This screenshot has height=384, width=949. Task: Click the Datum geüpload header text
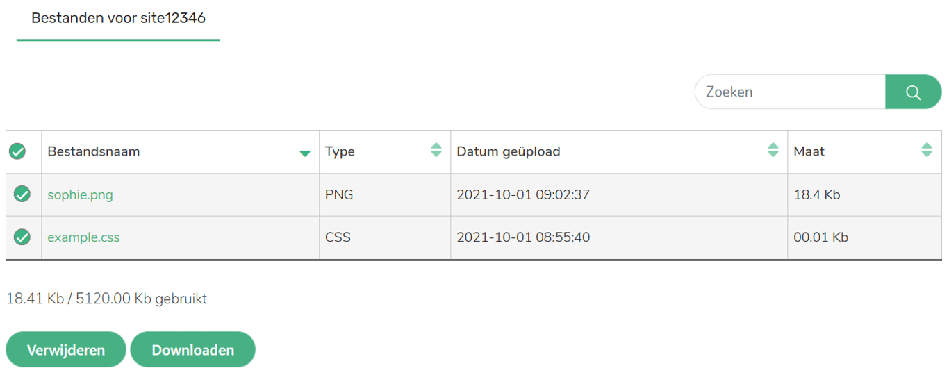tap(508, 151)
